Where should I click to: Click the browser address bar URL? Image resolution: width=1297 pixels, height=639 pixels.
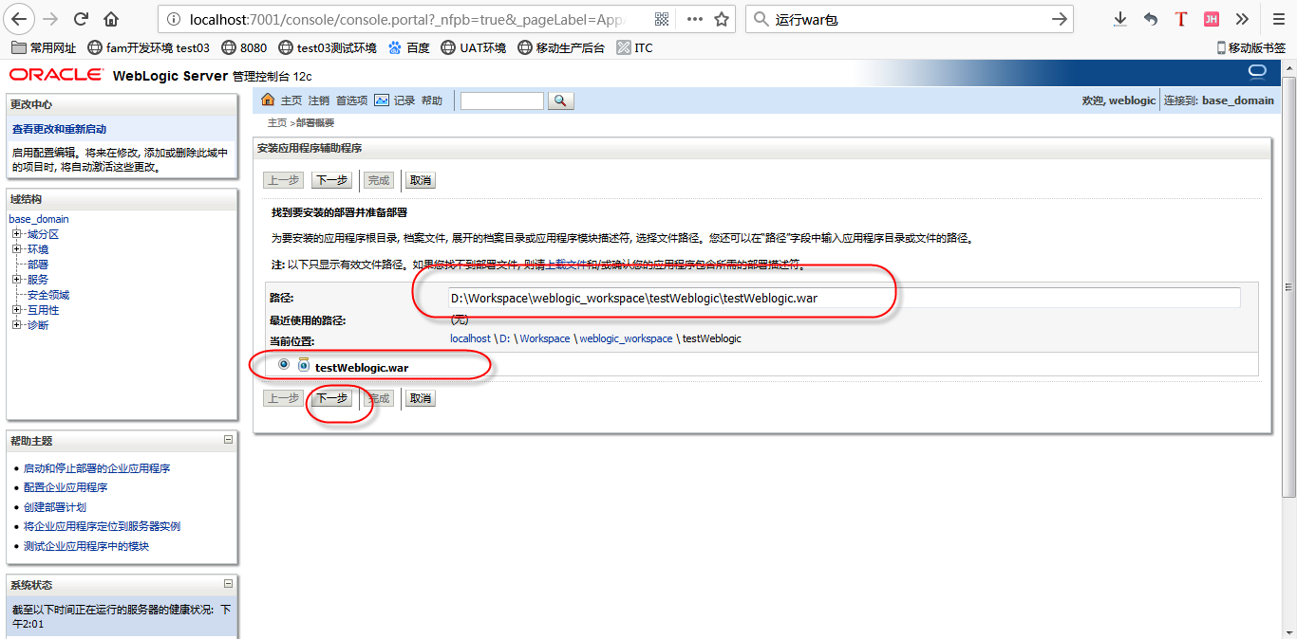coord(408,19)
